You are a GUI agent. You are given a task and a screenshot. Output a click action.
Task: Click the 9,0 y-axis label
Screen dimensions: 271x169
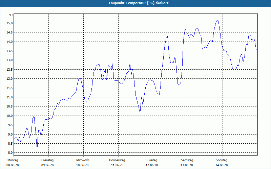tap(11, 134)
